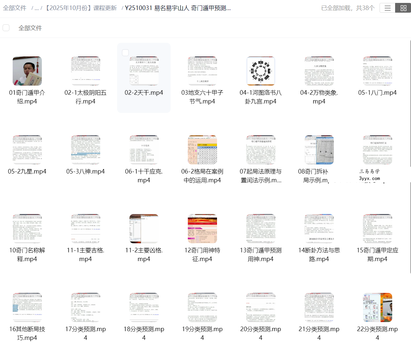Click file name 12奇门用神特征.mp4
This screenshot has width=411, height=349.
click(202, 255)
